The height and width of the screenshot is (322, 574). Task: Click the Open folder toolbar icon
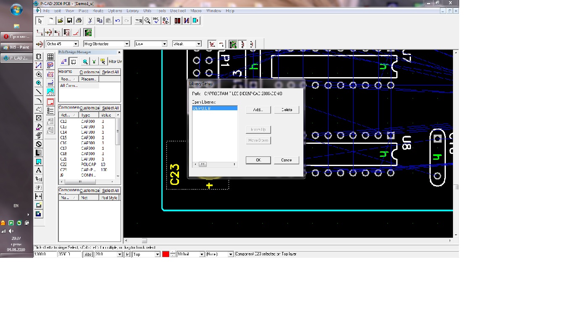(x=60, y=21)
